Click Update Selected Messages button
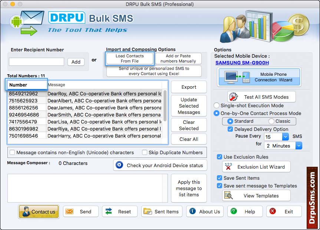This screenshot has width=320, height=230. click(189, 106)
